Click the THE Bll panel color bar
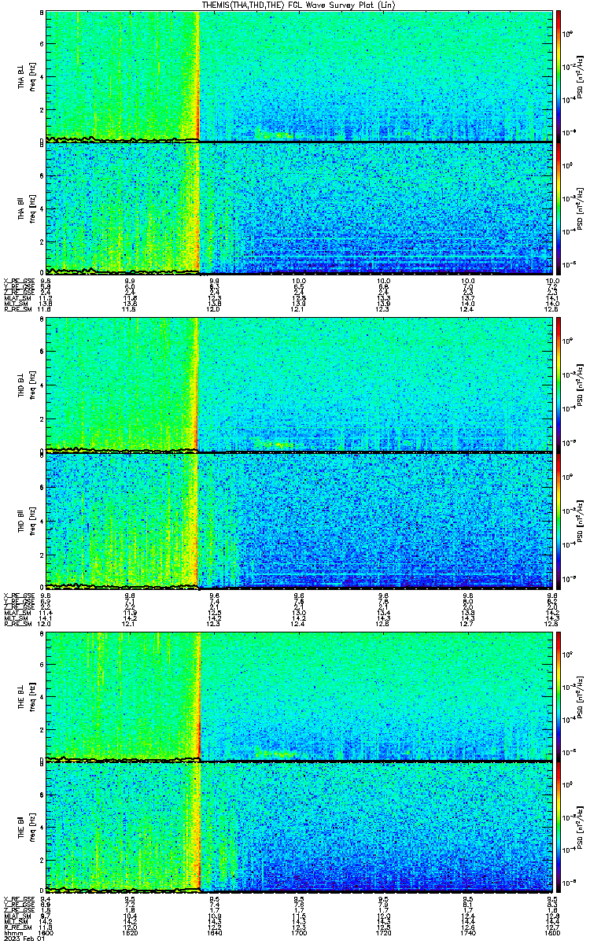This screenshot has height=944, width=590. (559, 828)
